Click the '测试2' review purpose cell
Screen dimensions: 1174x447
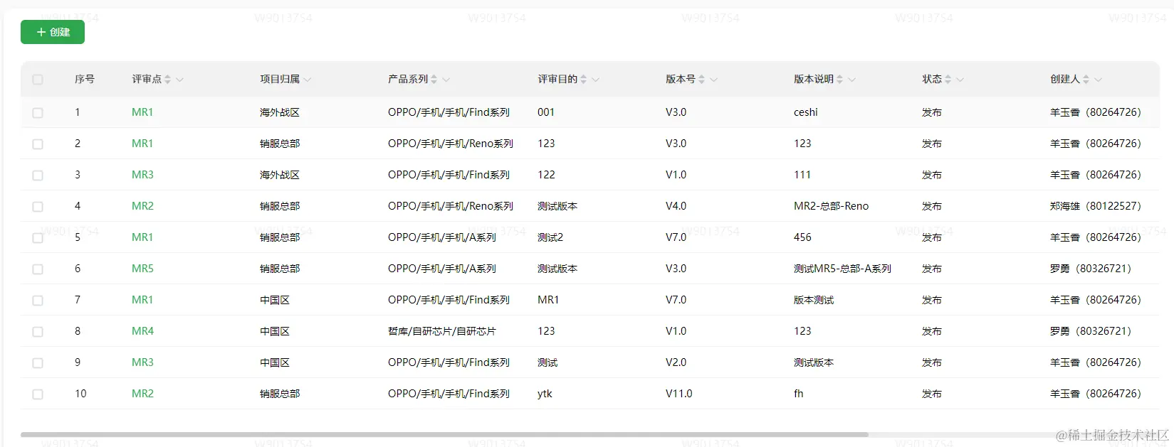click(x=550, y=237)
